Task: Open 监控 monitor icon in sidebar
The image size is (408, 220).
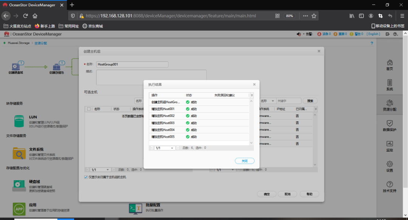Action: [x=389, y=146]
